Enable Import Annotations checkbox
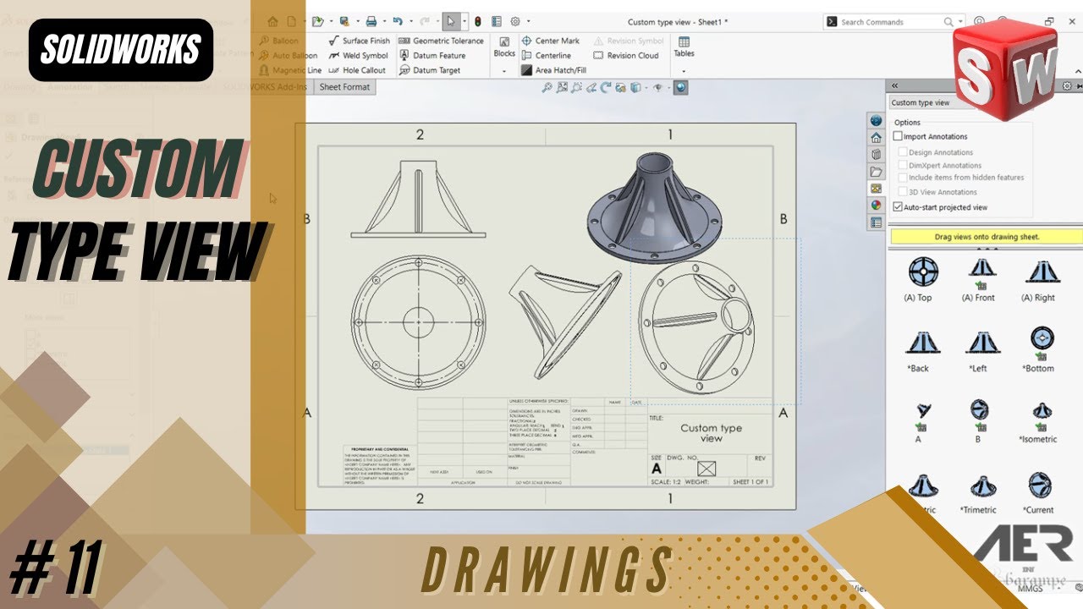The height and width of the screenshot is (609, 1083). pos(899,136)
